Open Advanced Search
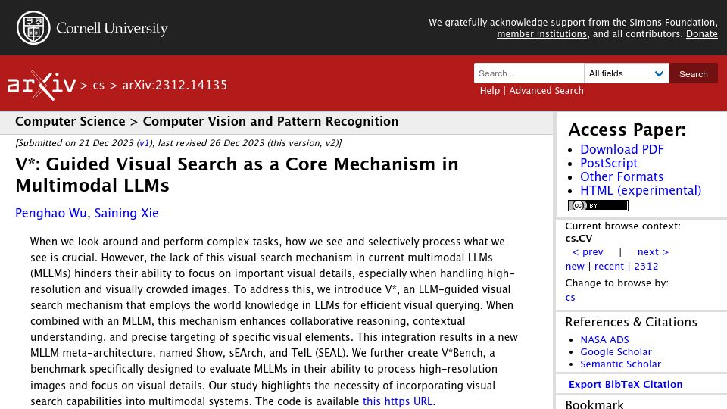Screen dimensions: 727x409 (546, 90)
